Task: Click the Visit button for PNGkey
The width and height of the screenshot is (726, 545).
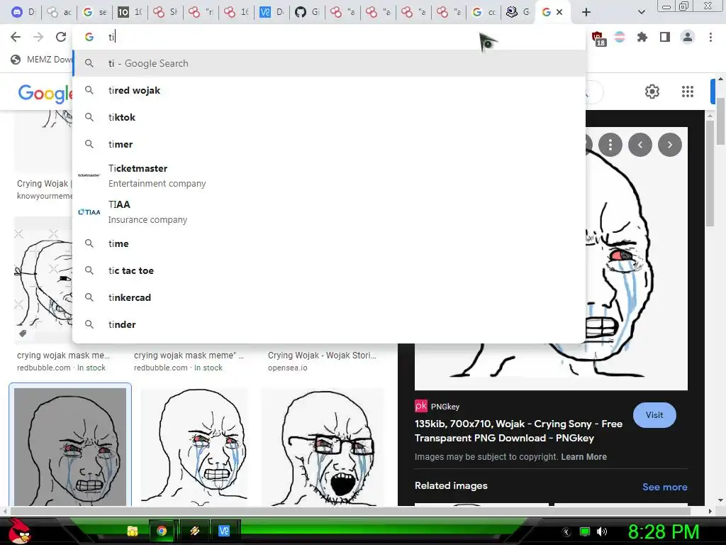Action: click(654, 414)
